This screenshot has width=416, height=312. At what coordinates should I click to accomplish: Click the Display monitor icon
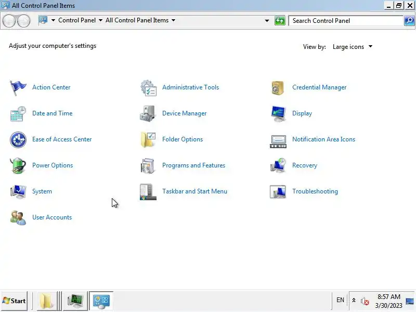tap(278, 113)
